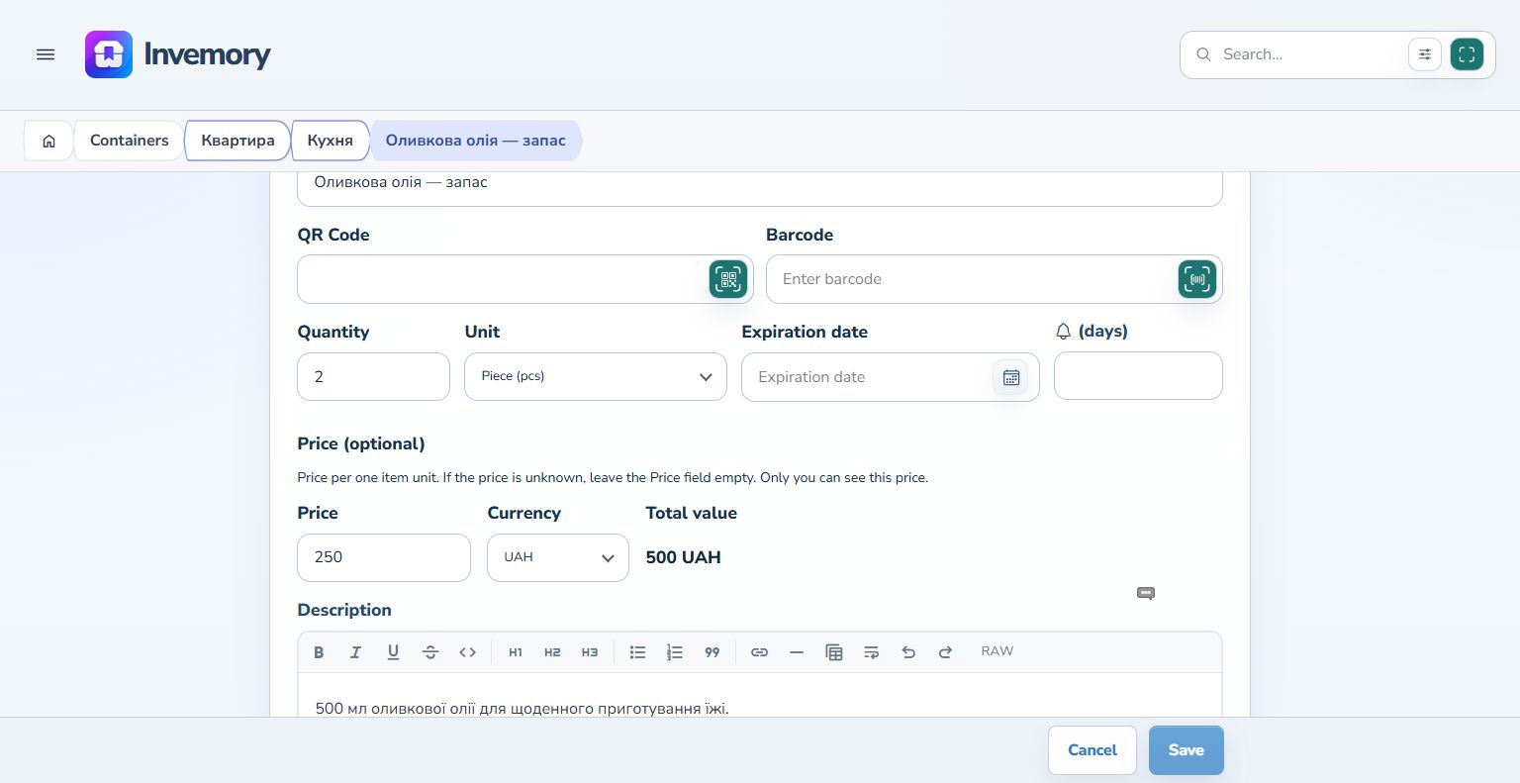Screen dimensions: 1520x783
Task: Undo the last description edit
Action: pos(908,652)
